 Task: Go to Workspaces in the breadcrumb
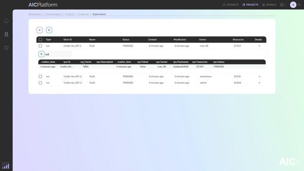click(x=35, y=14)
